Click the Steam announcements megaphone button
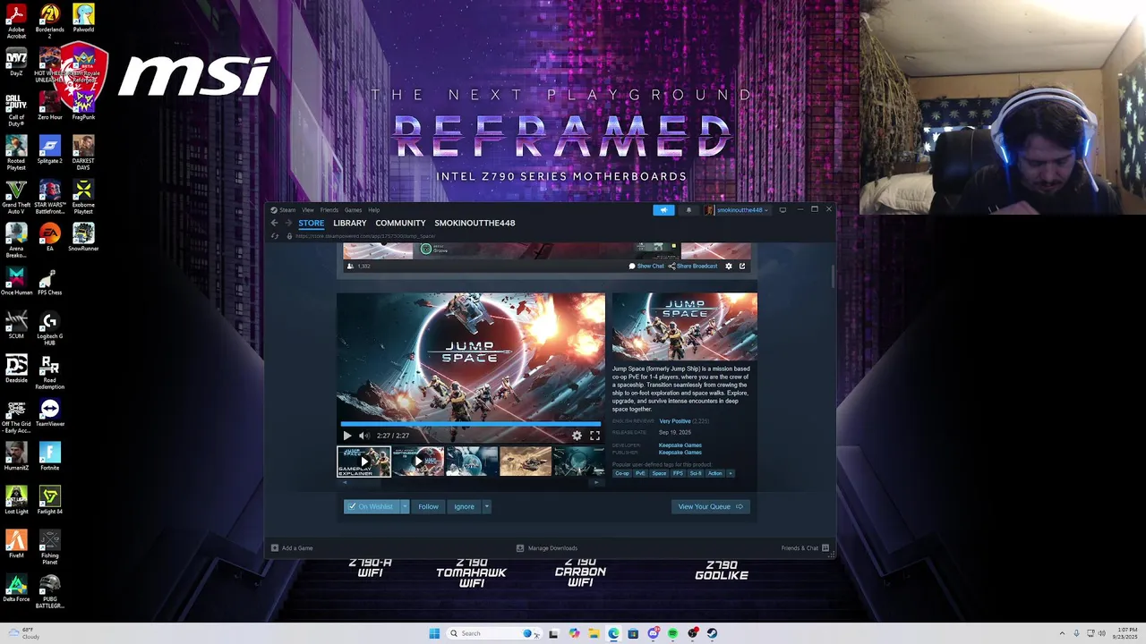The width and height of the screenshot is (1146, 644). (x=663, y=210)
